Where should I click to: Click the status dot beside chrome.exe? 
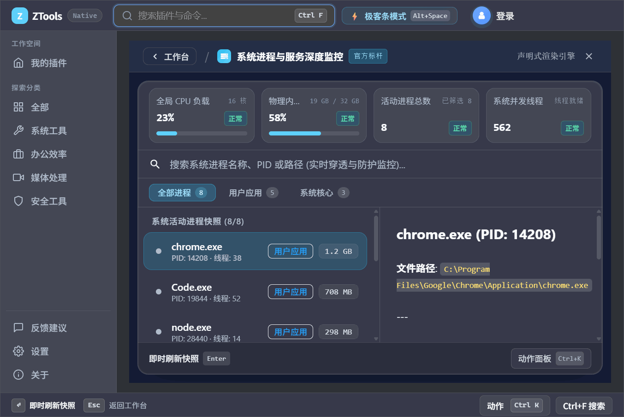[159, 251]
